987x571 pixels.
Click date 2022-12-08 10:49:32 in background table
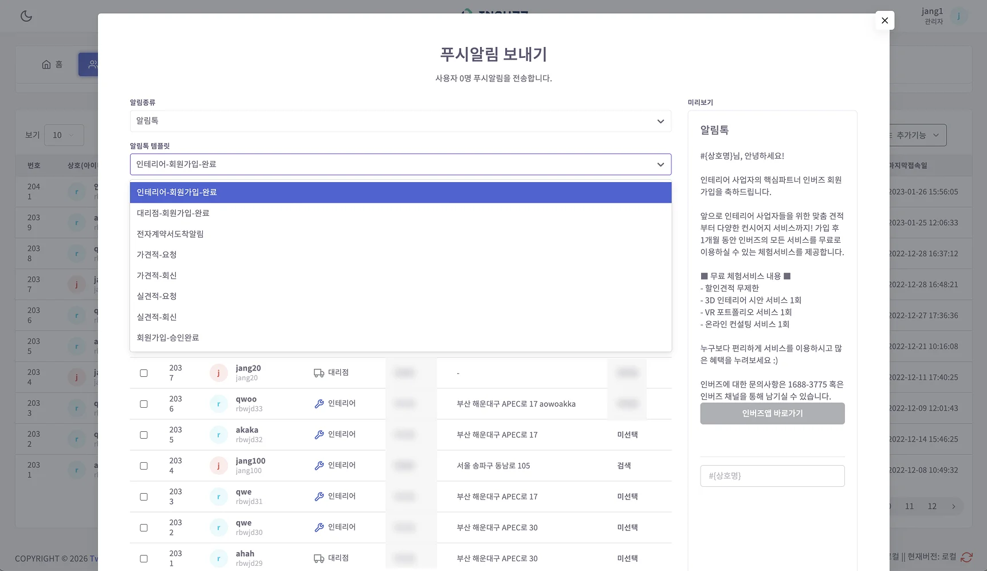tap(923, 470)
